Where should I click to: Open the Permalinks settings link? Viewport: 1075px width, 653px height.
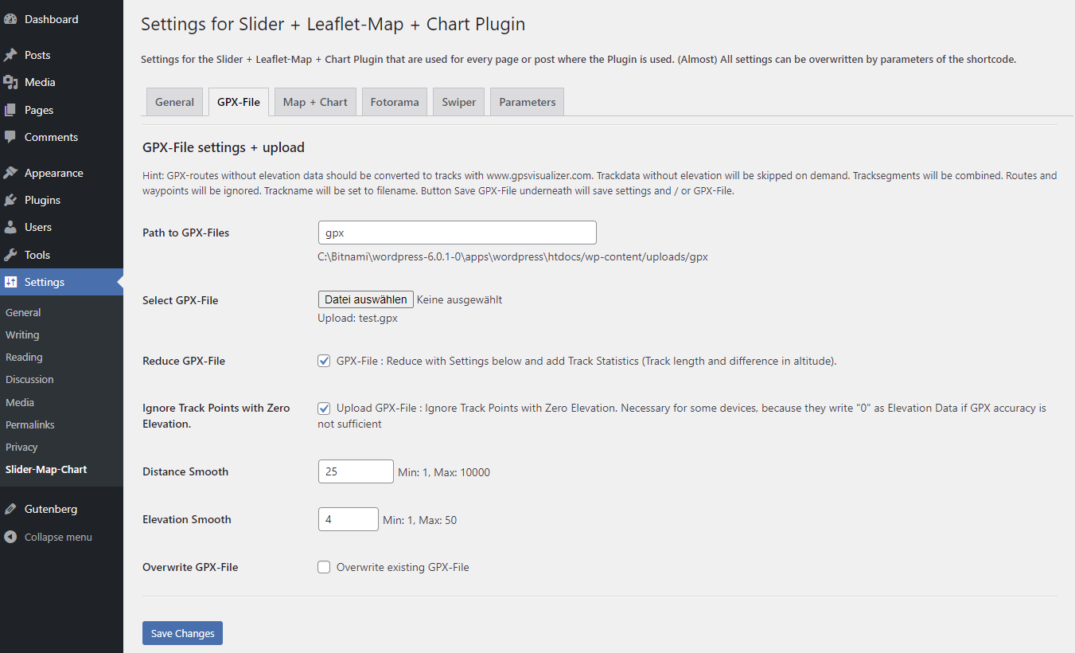click(30, 424)
